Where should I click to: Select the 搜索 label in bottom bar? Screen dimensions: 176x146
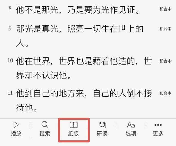[x=45, y=133]
